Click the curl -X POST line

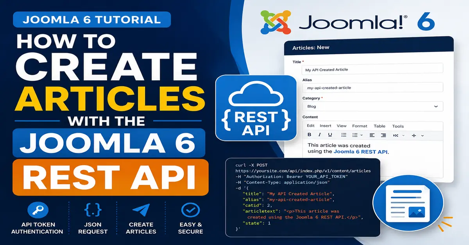coord(251,165)
